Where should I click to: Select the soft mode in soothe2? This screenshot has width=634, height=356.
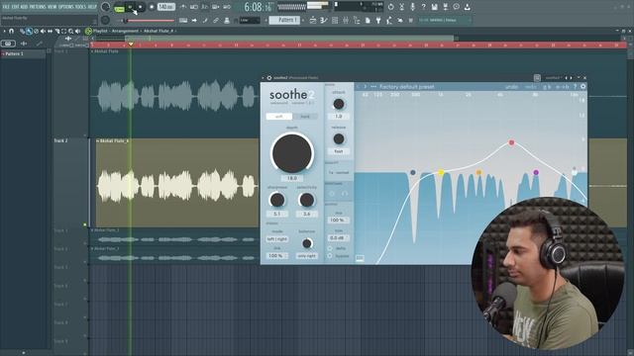279,117
